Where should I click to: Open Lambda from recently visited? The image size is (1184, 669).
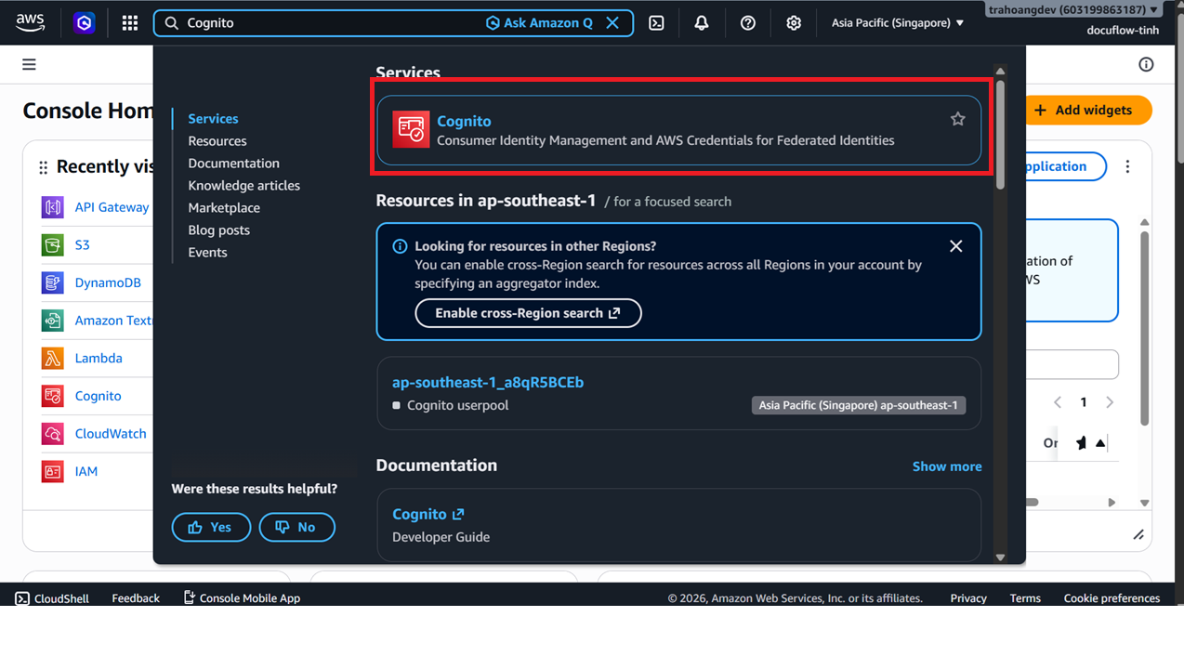pos(99,358)
